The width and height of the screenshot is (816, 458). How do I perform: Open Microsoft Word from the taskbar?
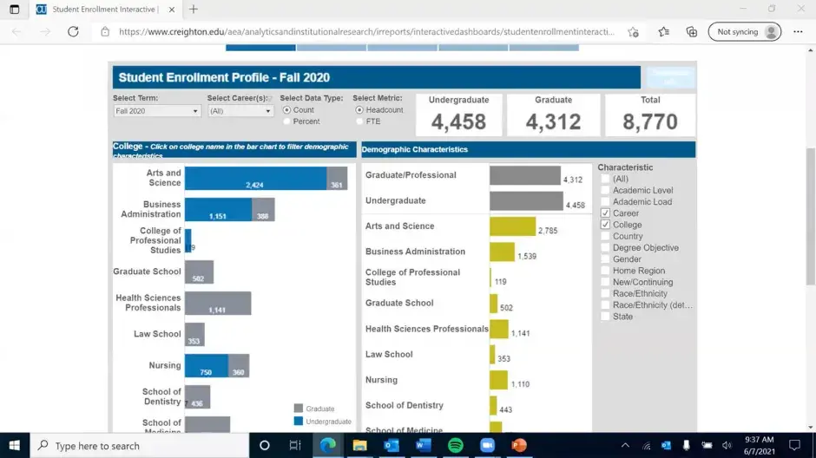[x=423, y=445]
